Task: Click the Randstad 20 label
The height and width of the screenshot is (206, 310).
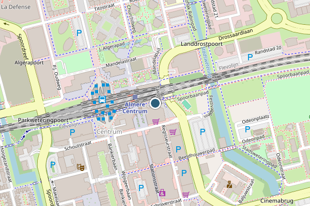Action: pos(268,50)
